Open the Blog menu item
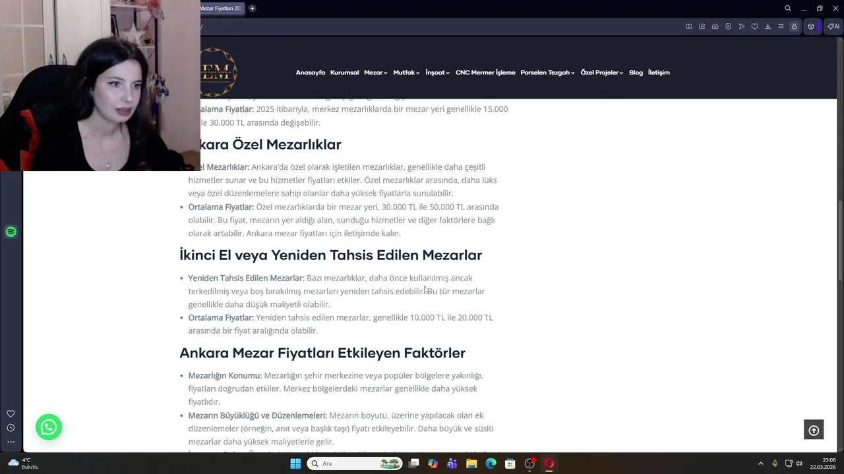This screenshot has height=474, width=844. [636, 72]
